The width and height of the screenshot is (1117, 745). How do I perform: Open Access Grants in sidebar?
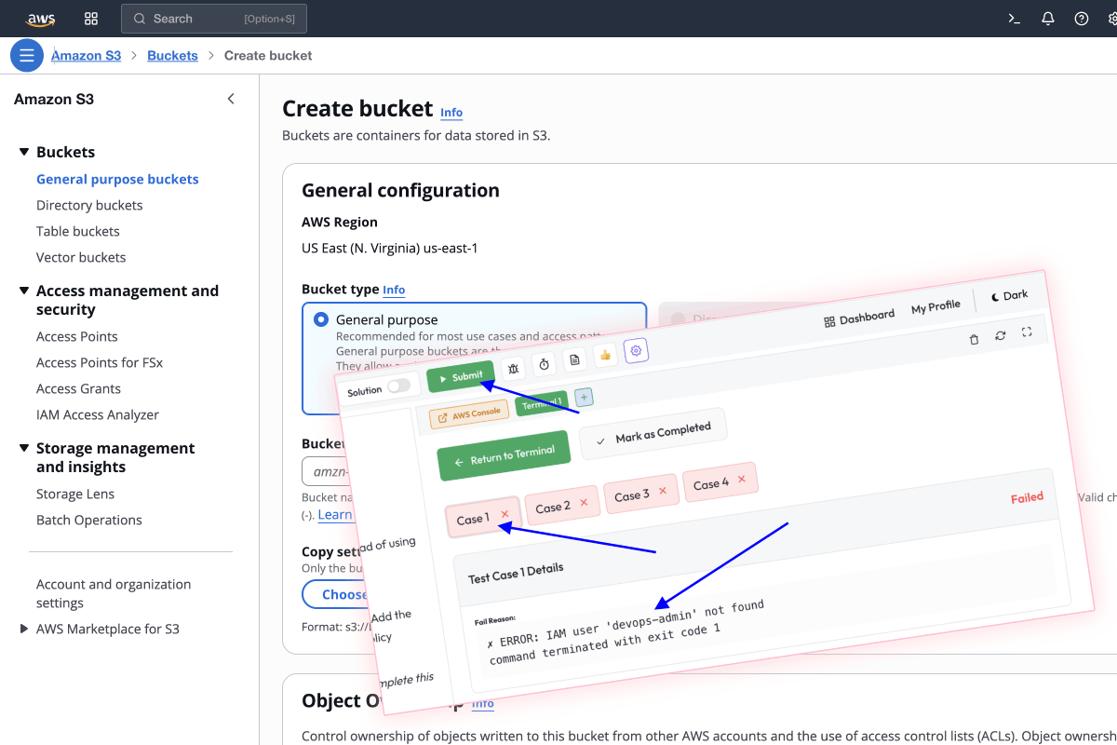point(78,388)
